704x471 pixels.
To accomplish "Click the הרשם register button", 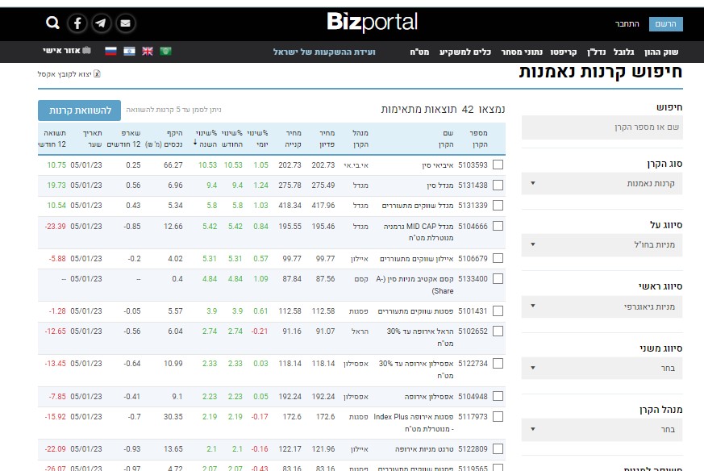I will pos(666,24).
